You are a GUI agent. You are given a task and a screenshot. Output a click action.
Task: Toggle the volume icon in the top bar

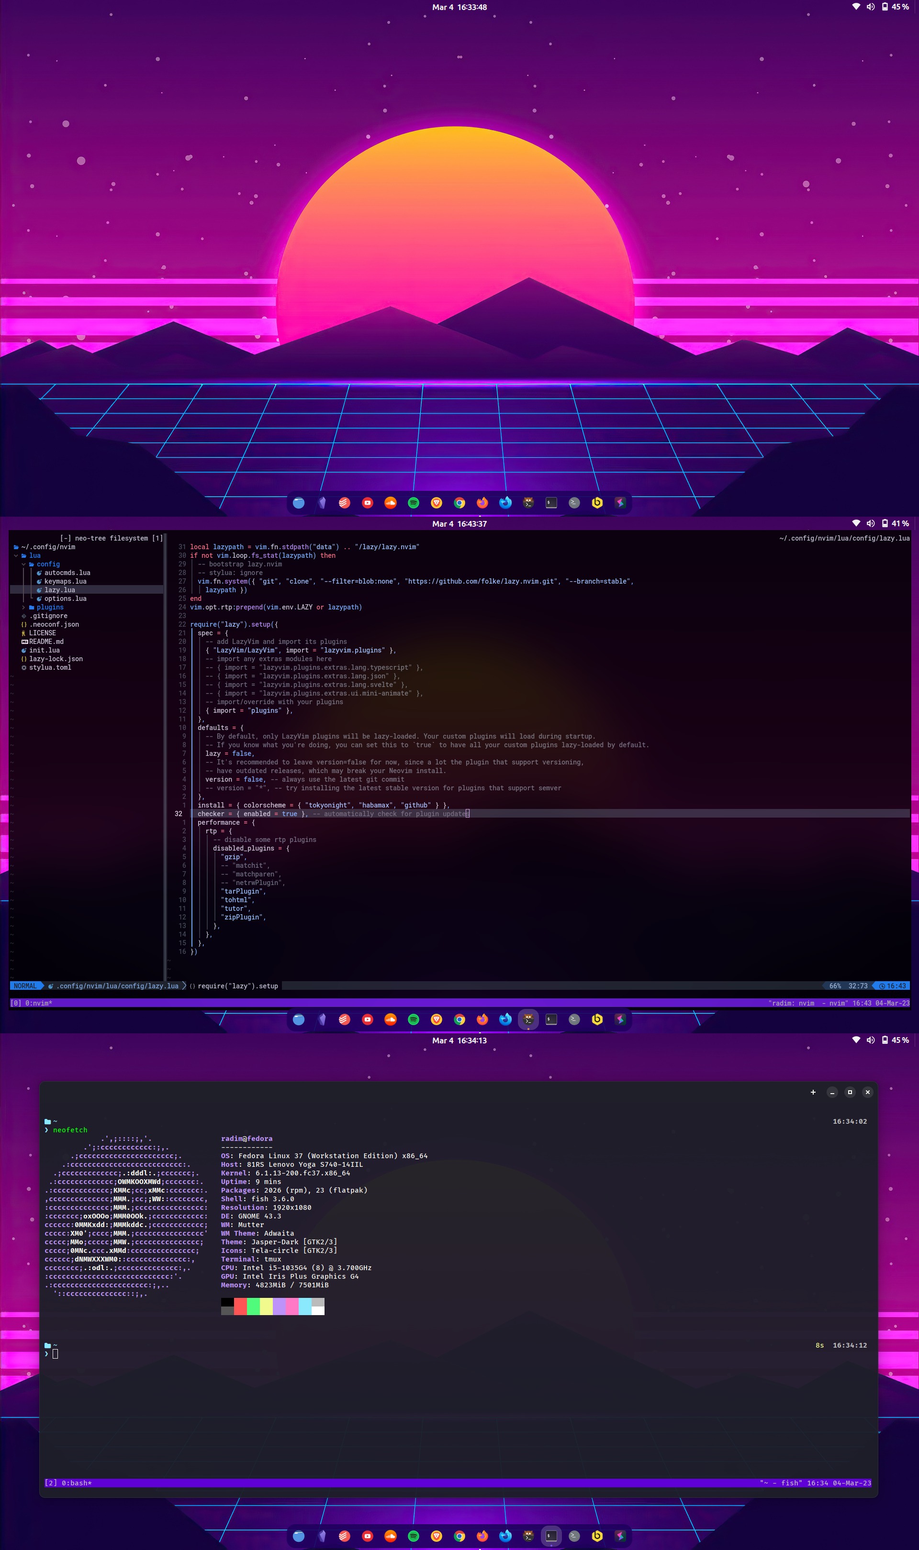point(871,7)
